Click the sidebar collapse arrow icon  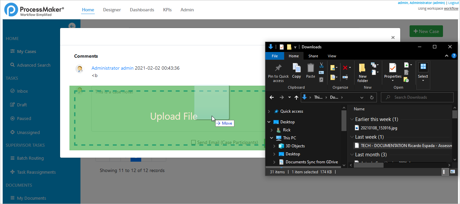[x=72, y=26]
